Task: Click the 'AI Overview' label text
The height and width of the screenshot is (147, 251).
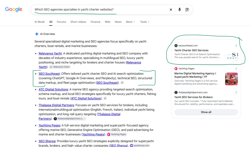Action: coord(47,34)
